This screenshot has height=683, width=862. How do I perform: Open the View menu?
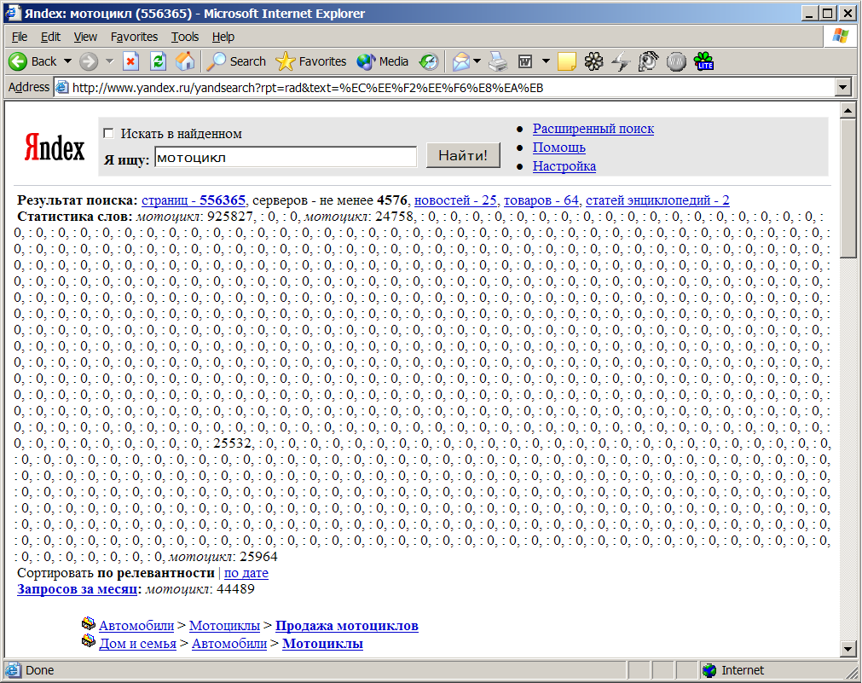coord(85,37)
